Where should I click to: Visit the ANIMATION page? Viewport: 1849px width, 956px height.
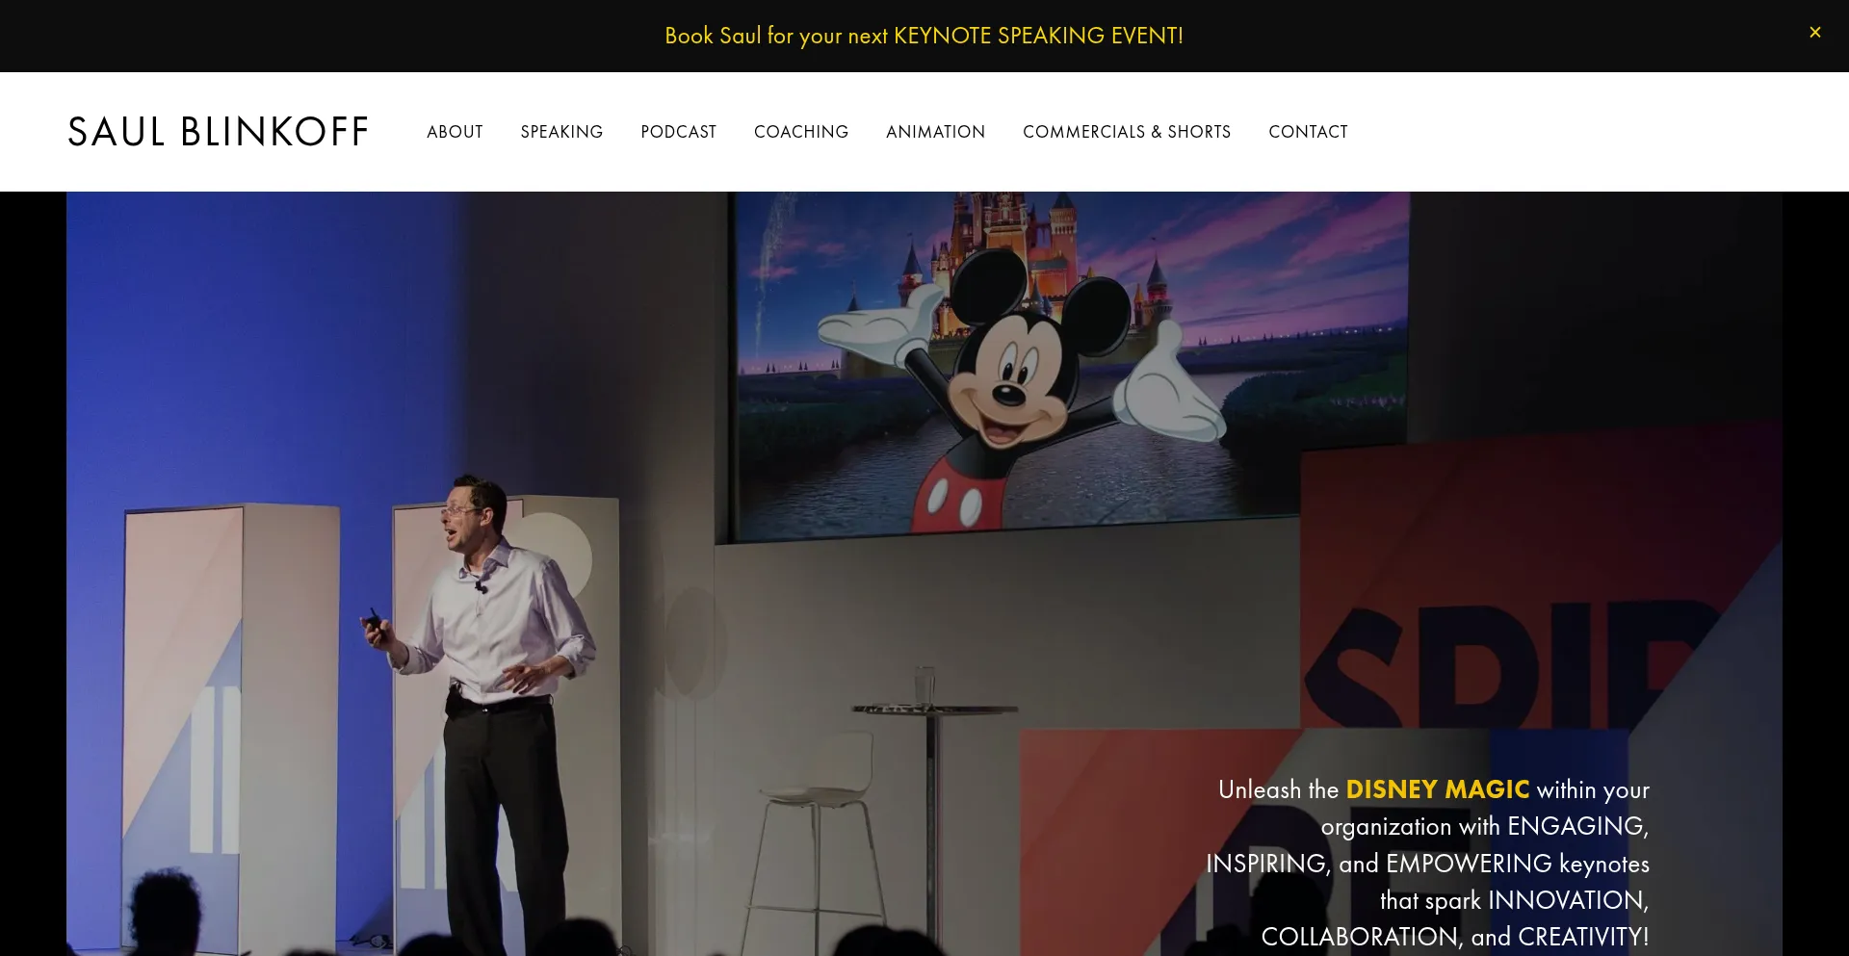(935, 132)
